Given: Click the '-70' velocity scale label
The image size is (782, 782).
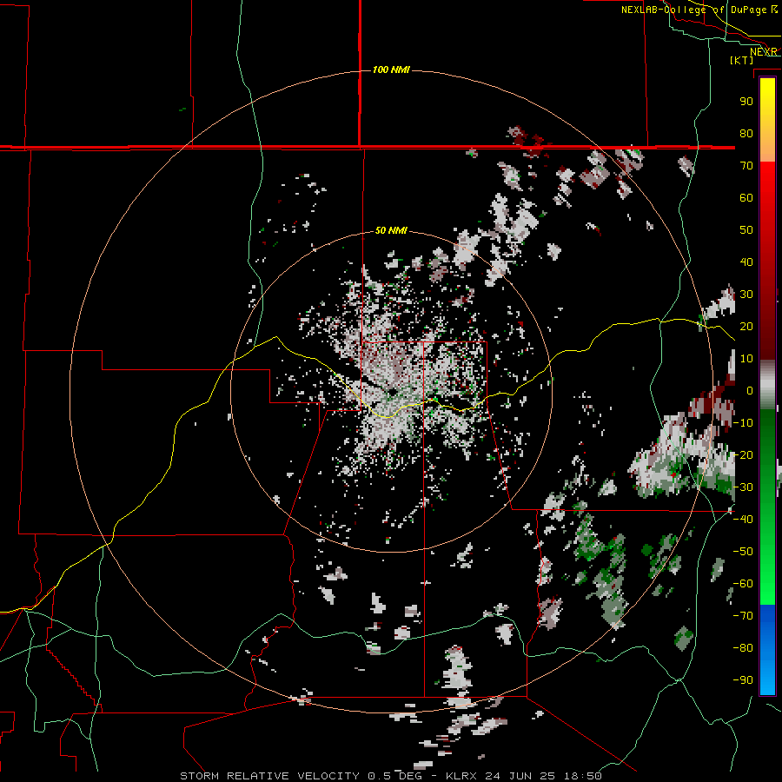Looking at the screenshot, I should (743, 616).
